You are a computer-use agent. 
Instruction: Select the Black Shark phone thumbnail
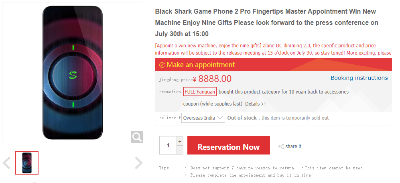(27, 163)
